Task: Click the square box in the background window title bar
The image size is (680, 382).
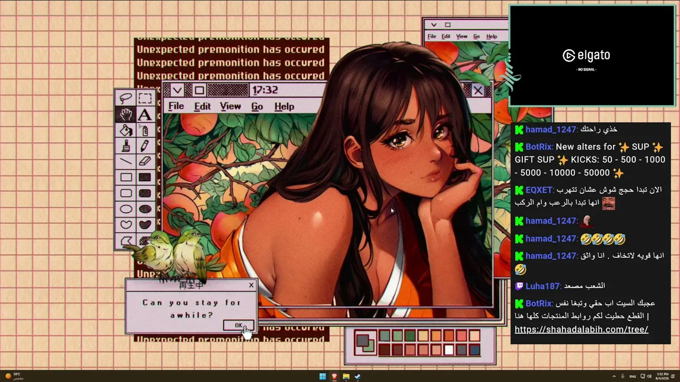Action: click(x=447, y=24)
